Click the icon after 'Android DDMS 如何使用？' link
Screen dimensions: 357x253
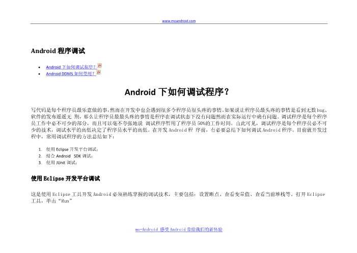pyautogui.click(x=99, y=72)
